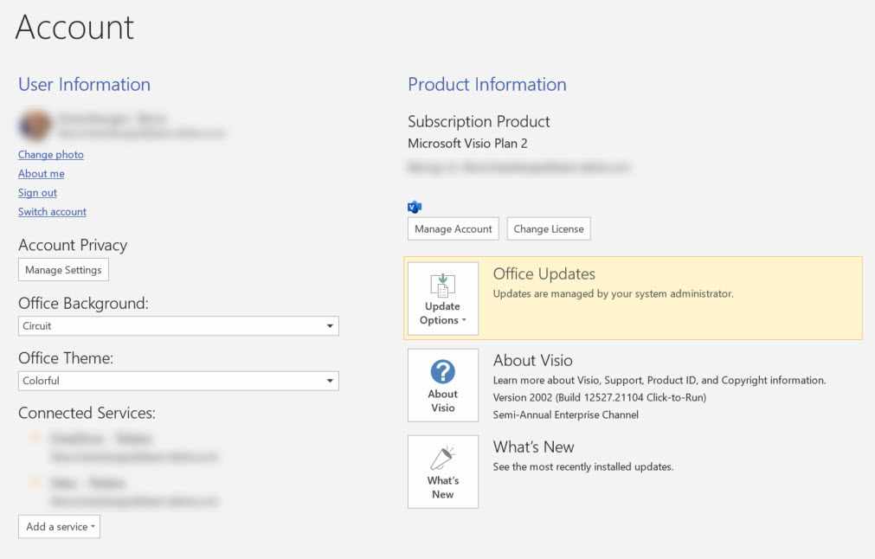Click the Manage Account button
875x559 pixels.
coord(453,228)
